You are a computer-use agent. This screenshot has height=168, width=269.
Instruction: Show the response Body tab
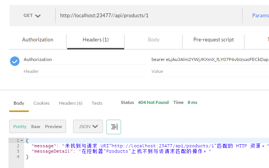tap(19, 103)
